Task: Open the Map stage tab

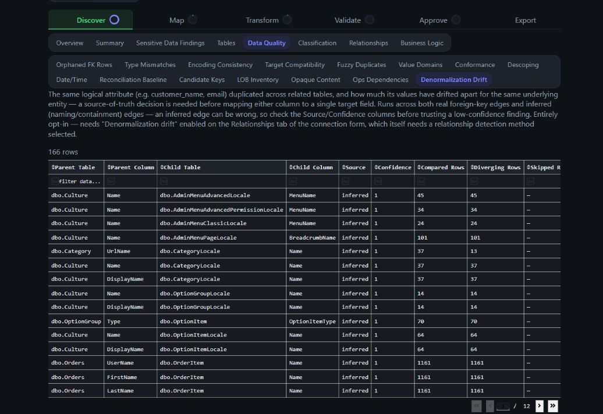Action: point(183,20)
